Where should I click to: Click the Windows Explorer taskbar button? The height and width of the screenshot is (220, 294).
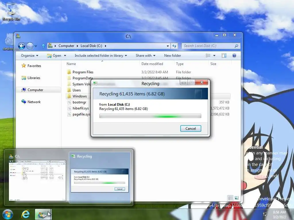click(43, 214)
